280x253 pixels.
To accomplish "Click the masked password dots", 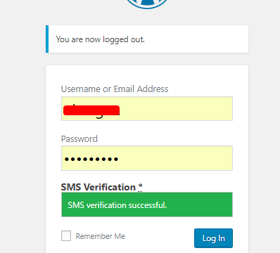I will click(x=91, y=160).
